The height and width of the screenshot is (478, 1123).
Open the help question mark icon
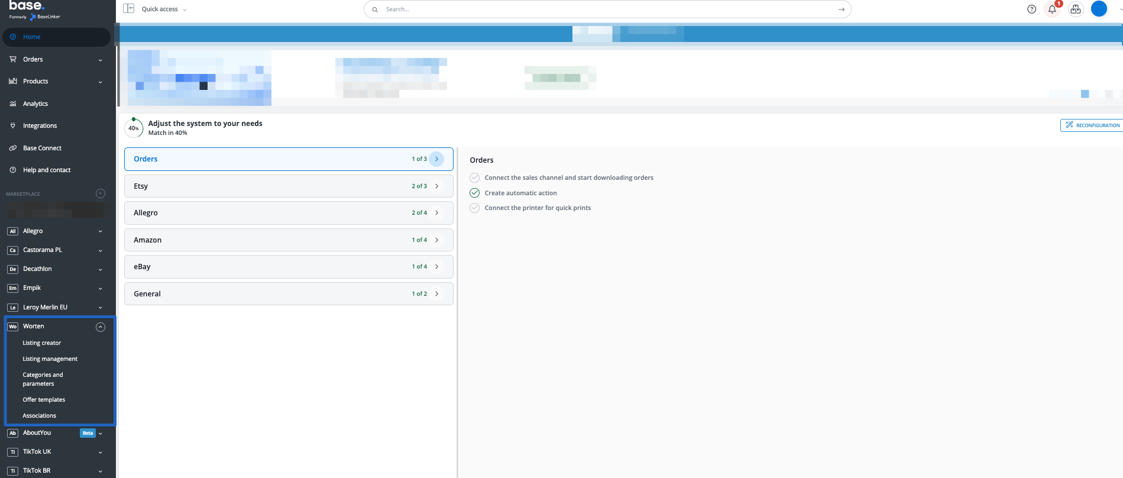pyautogui.click(x=1031, y=9)
